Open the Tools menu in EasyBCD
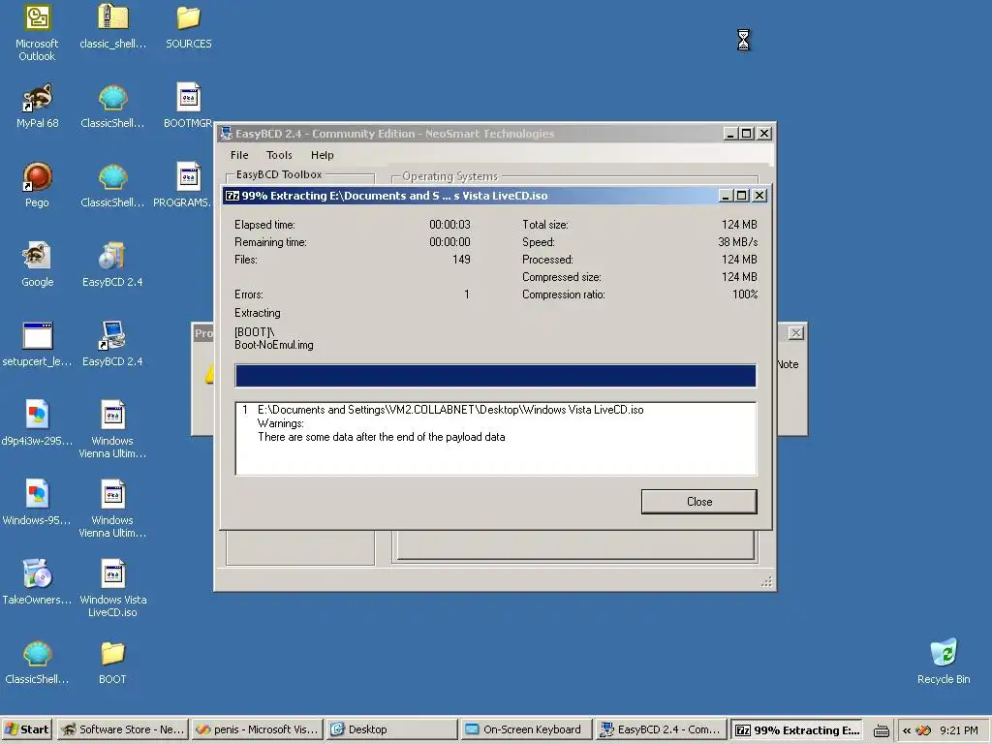 point(279,155)
